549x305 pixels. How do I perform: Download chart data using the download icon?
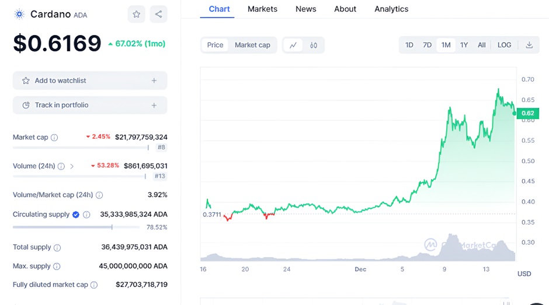click(x=529, y=45)
